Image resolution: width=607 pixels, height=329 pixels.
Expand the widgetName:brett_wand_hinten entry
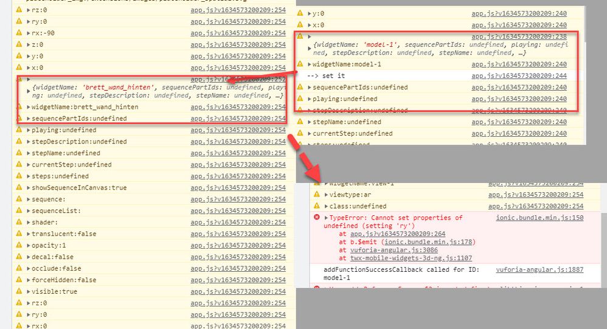(28, 107)
